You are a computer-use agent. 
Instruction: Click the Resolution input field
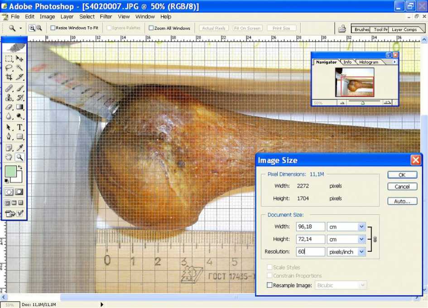tap(310, 251)
